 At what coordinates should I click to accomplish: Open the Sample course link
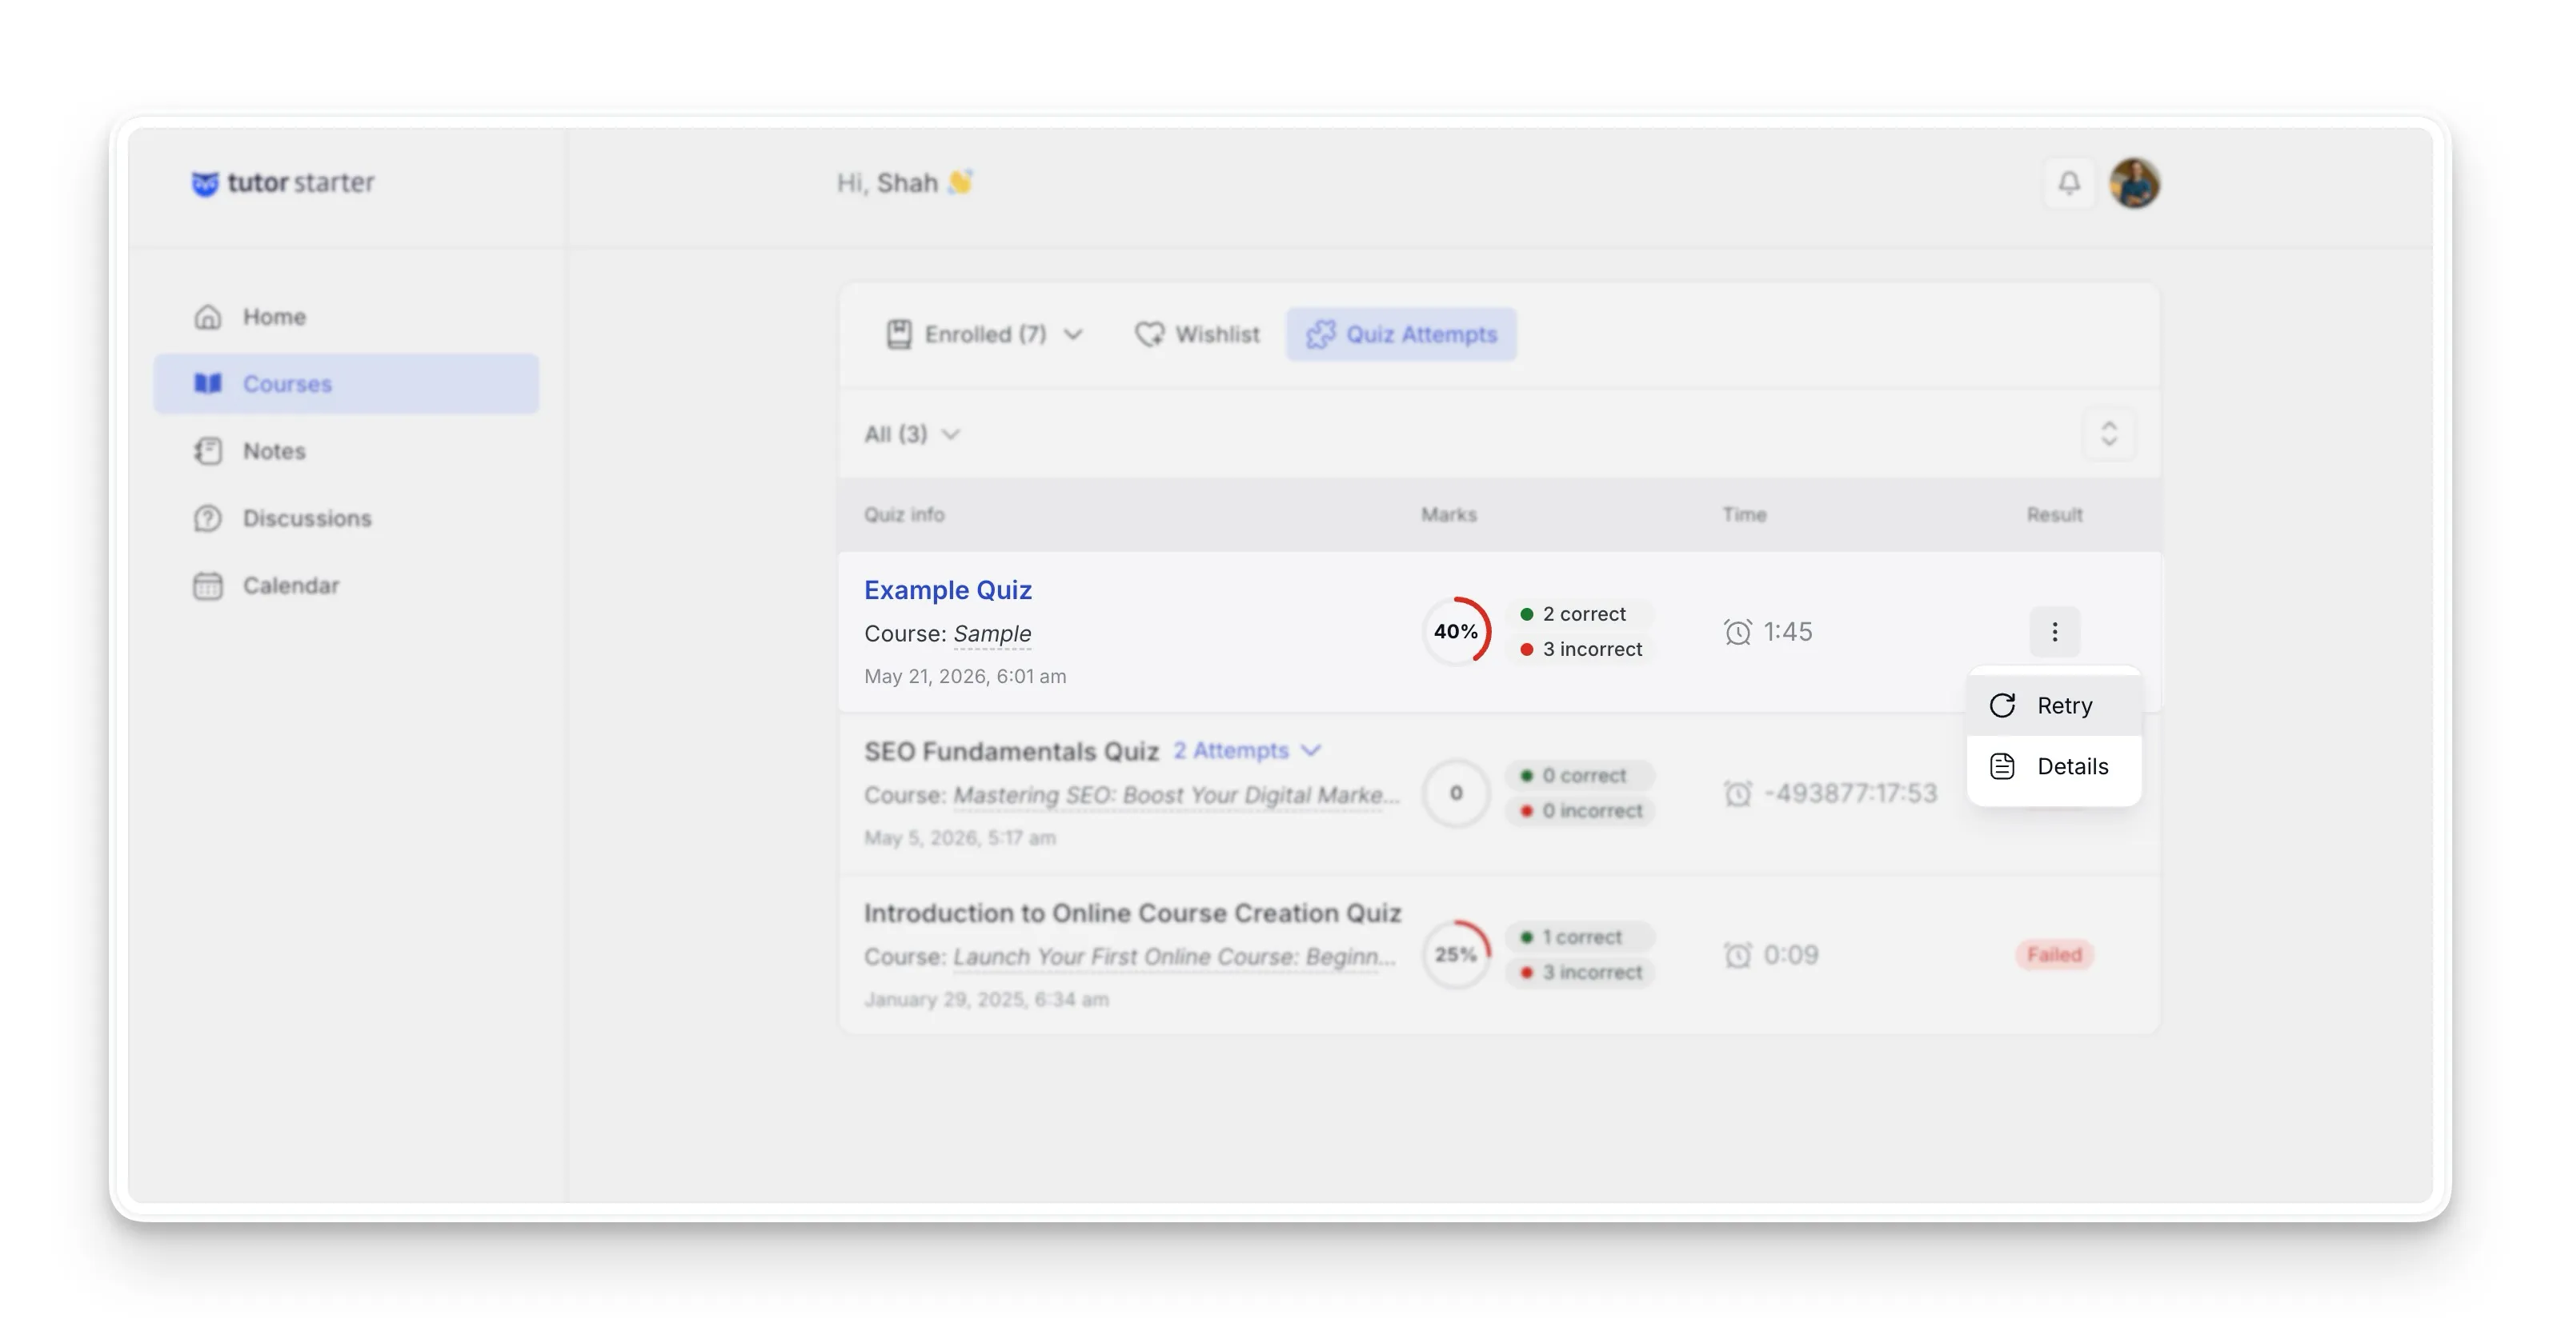pyautogui.click(x=992, y=634)
